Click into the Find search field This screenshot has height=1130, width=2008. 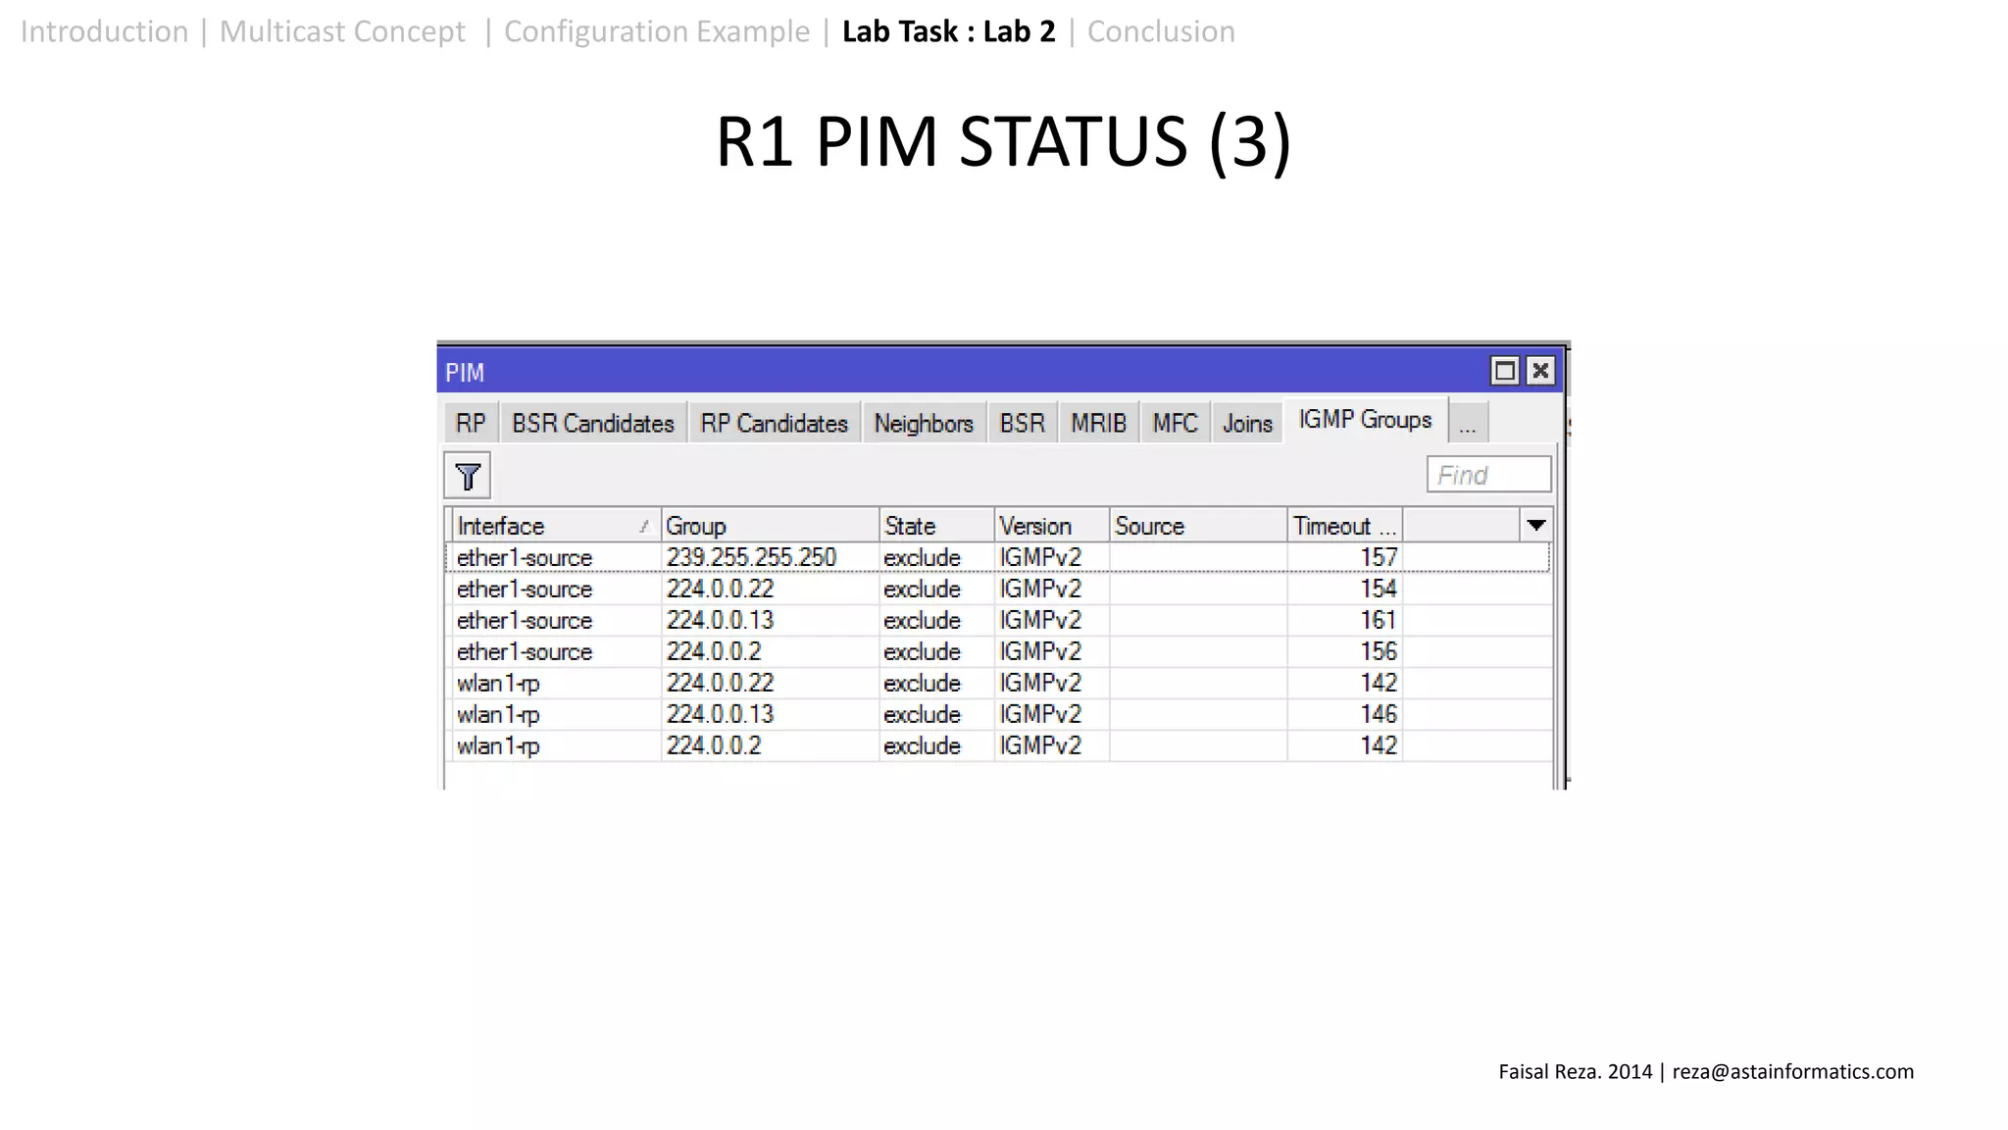pos(1488,475)
